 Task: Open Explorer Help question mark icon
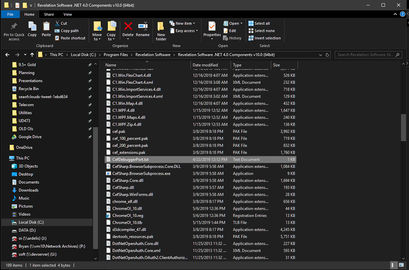(403, 14)
